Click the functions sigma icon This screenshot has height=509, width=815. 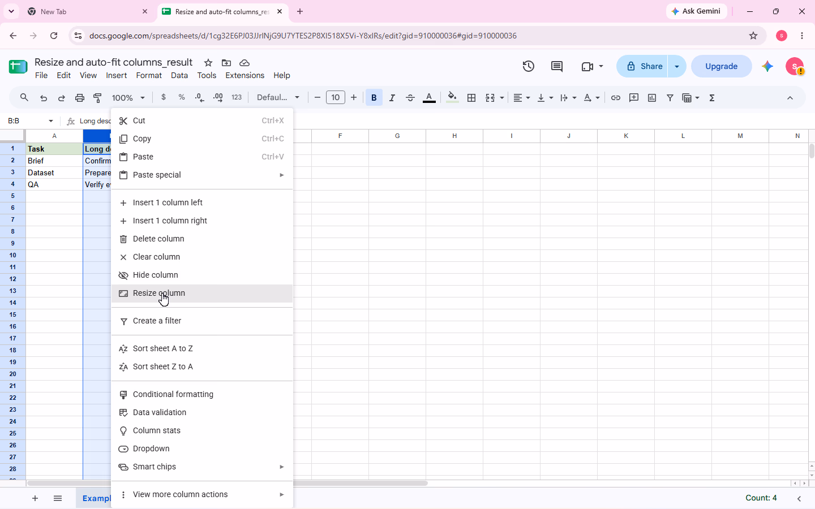[712, 98]
